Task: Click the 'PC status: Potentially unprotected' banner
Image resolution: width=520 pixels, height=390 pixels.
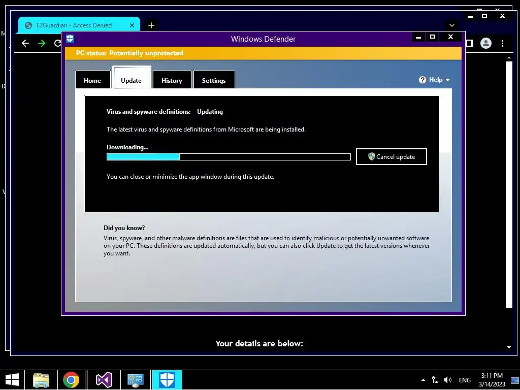Action: tap(263, 53)
